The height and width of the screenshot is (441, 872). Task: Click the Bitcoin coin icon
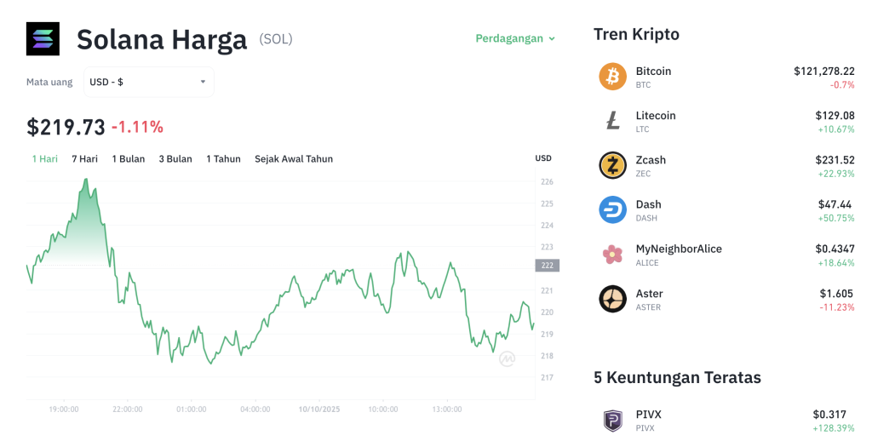[x=612, y=77]
